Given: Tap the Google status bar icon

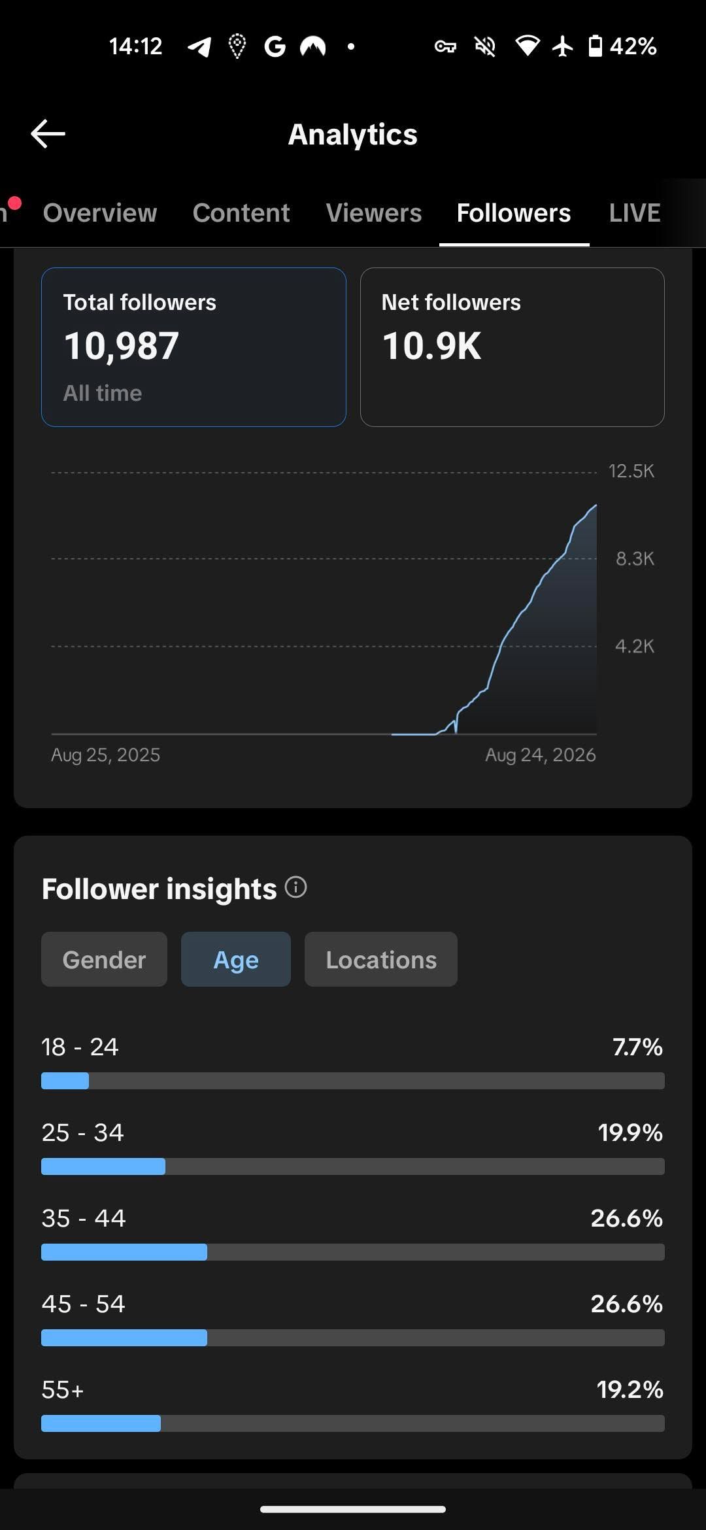Looking at the screenshot, I should 275,46.
